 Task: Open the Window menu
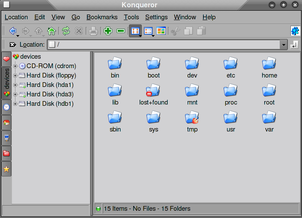pyautogui.click(x=185, y=17)
